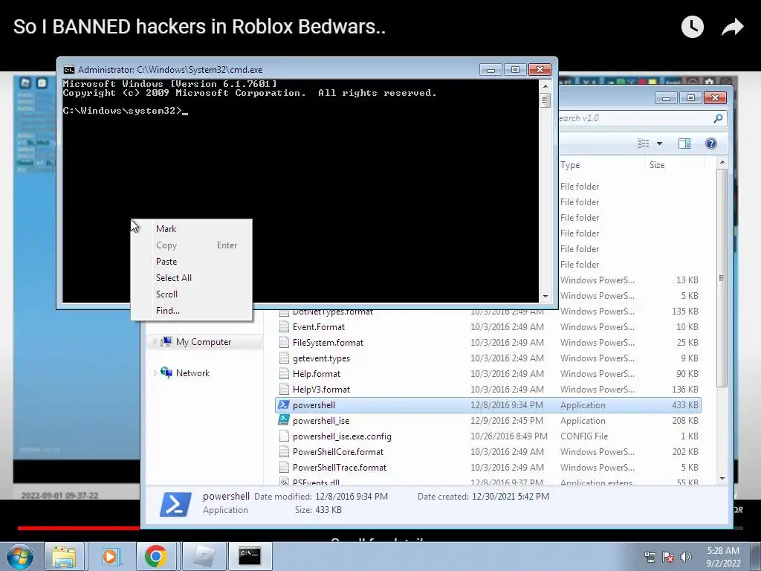Click the 433 KB size of powershell row
The height and width of the screenshot is (571, 761).
(684, 405)
